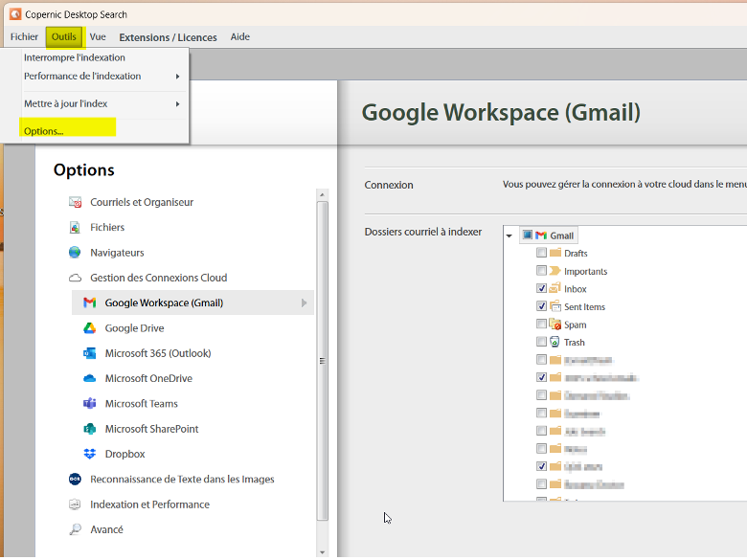Collapse the Gmail folder tree
The height and width of the screenshot is (560, 747).
coord(509,235)
